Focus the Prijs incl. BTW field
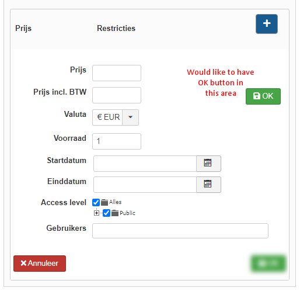Image resolution: width=300 pixels, height=291 pixels. [x=117, y=95]
